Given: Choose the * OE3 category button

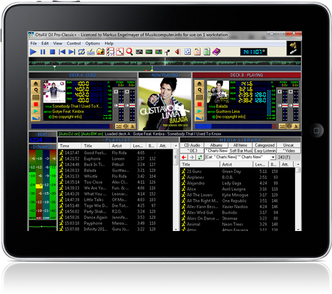Looking at the screenshot, I should [192, 151].
